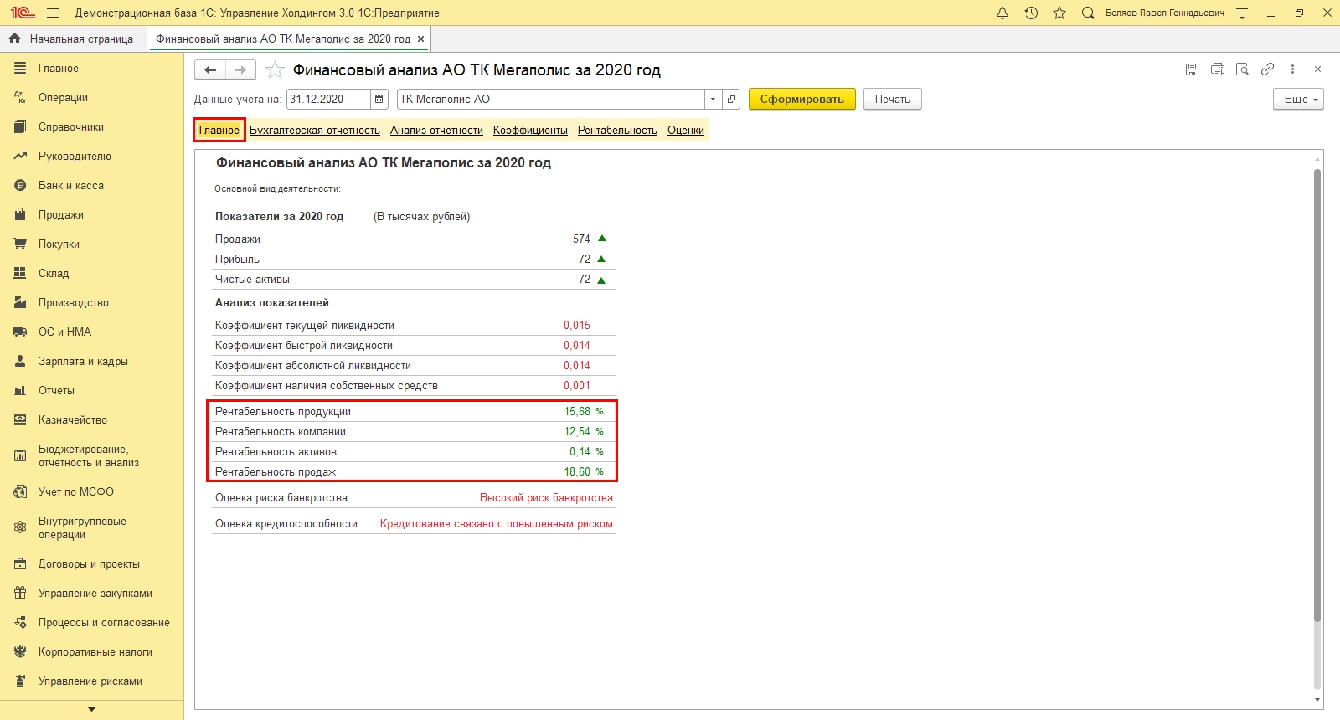Viewport: 1340px width, 720px height.
Task: Expand the organization dropdown list
Action: (x=713, y=100)
